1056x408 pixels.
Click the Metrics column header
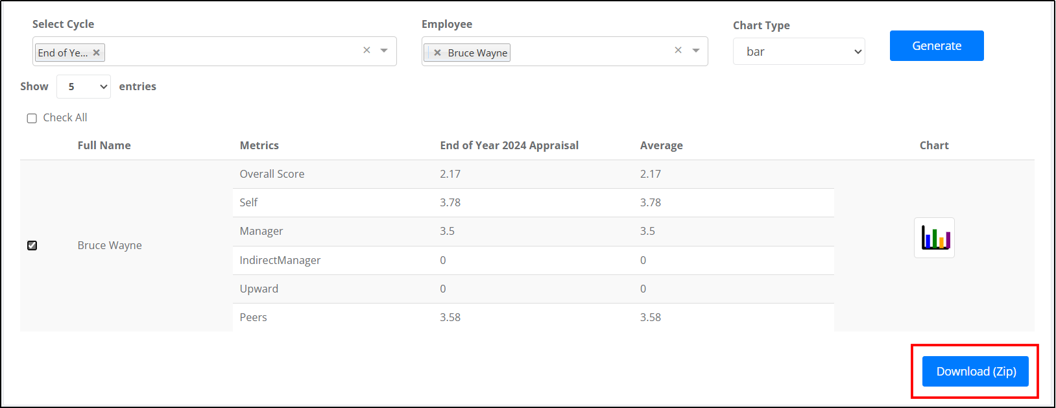[x=259, y=145]
